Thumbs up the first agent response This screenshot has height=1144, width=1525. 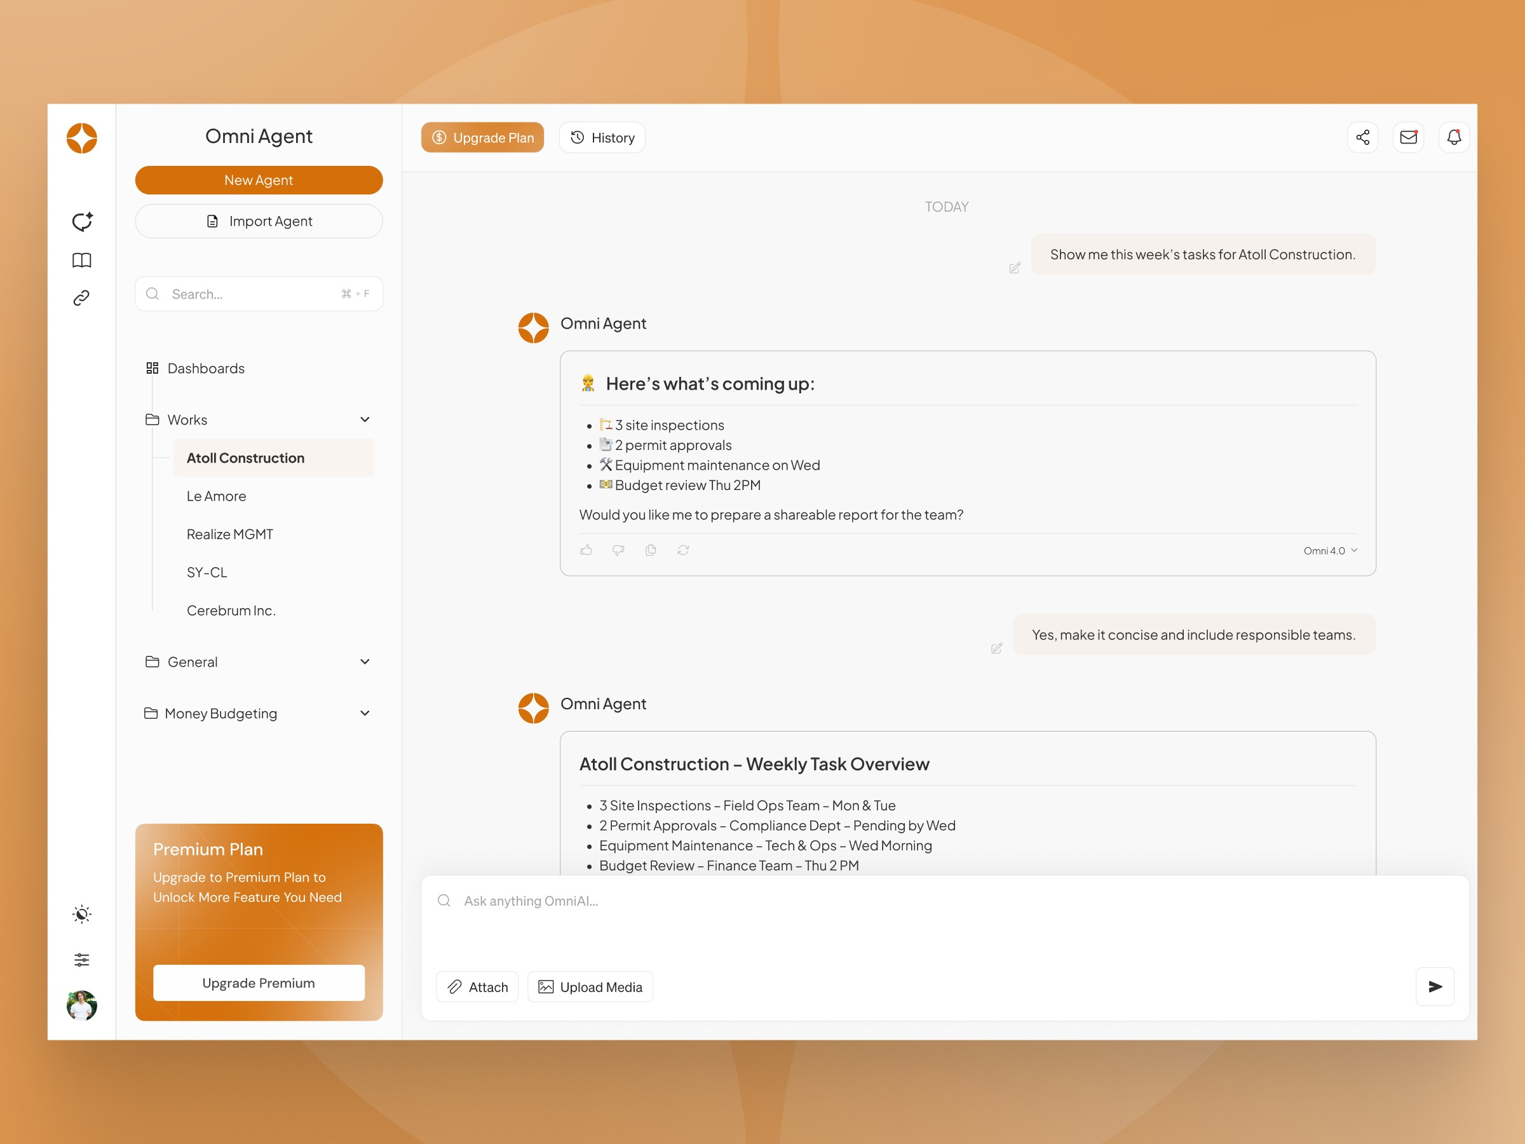tap(586, 550)
